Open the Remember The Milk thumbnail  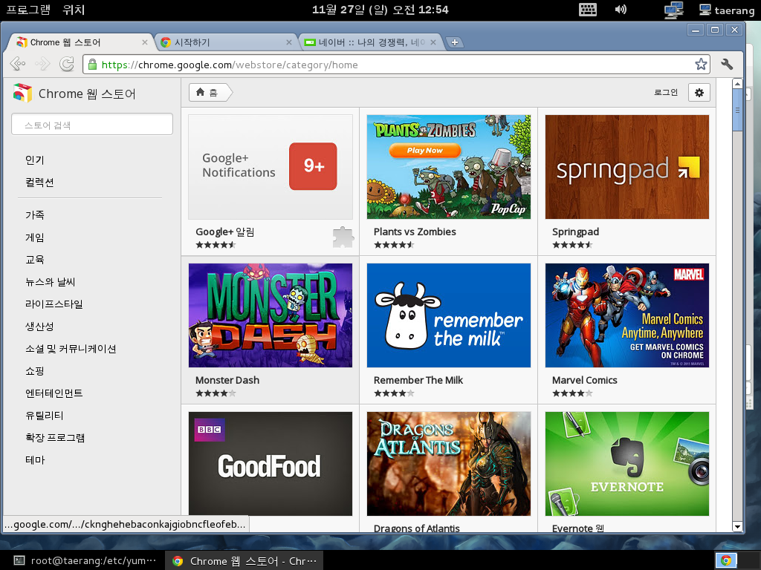click(448, 315)
